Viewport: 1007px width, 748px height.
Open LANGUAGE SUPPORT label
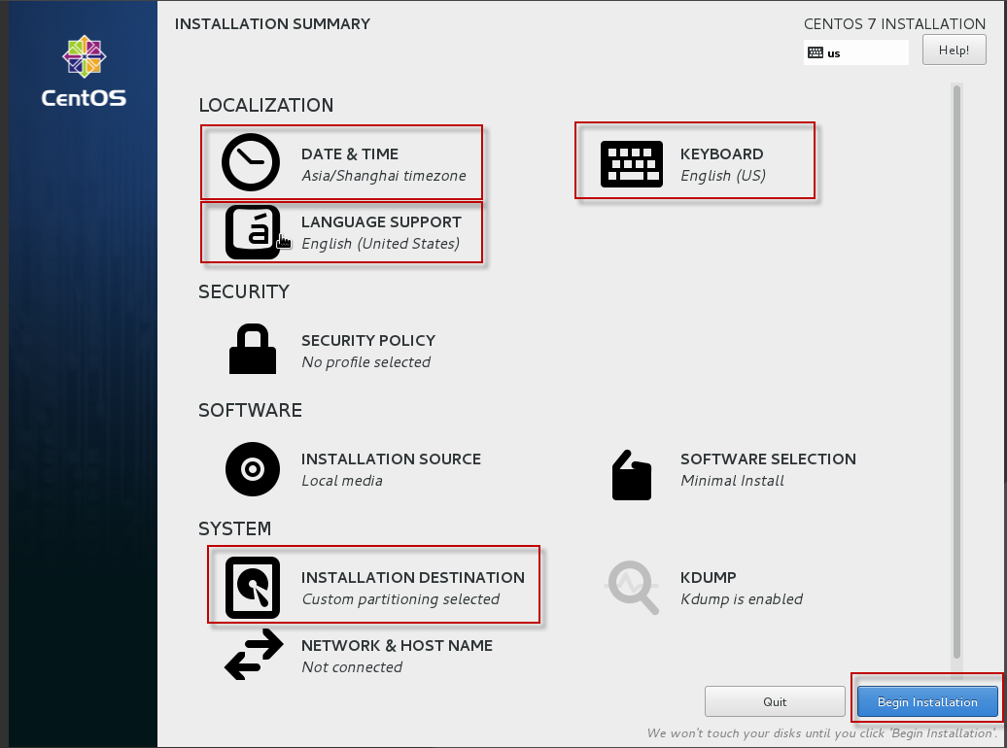click(x=381, y=222)
